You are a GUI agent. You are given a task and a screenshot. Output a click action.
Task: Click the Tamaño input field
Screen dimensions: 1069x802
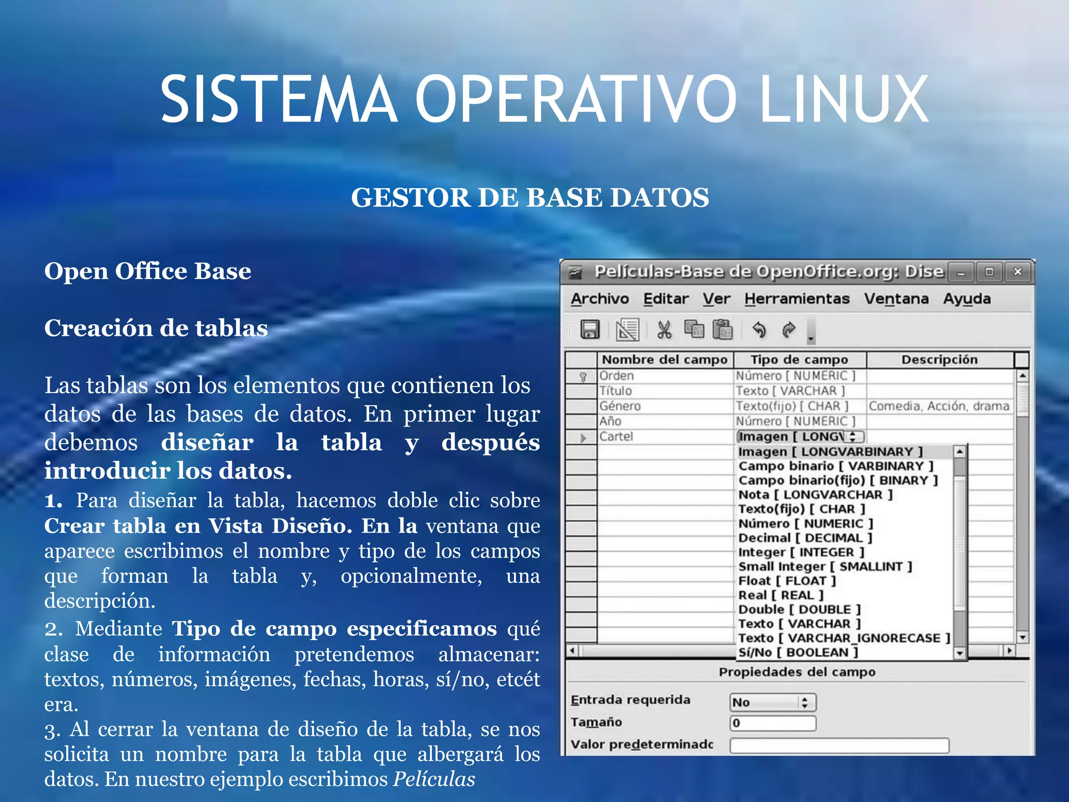[773, 724]
